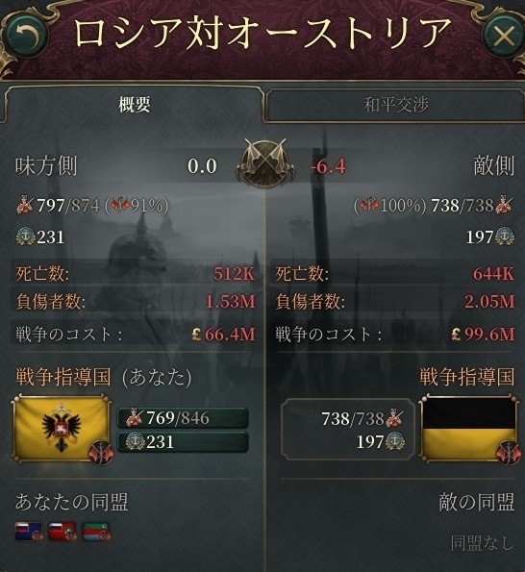The width and height of the screenshot is (525, 572).
Task: Switch to the 概要 overview tab
Action: (x=134, y=105)
